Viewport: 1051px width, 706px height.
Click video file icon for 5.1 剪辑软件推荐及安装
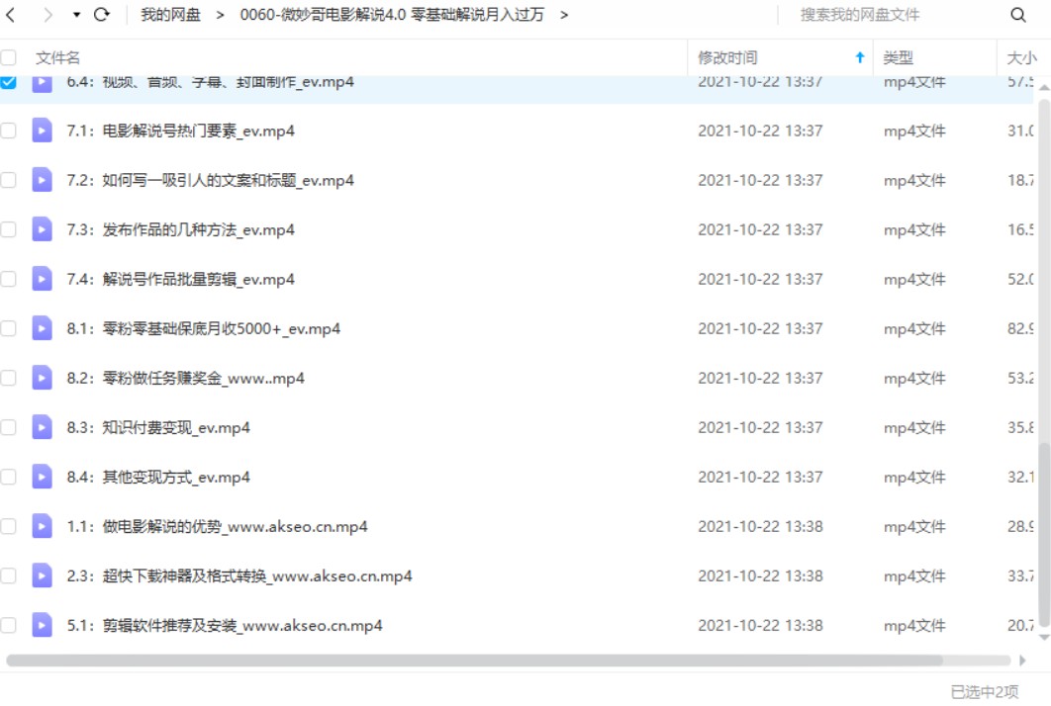click(x=42, y=625)
